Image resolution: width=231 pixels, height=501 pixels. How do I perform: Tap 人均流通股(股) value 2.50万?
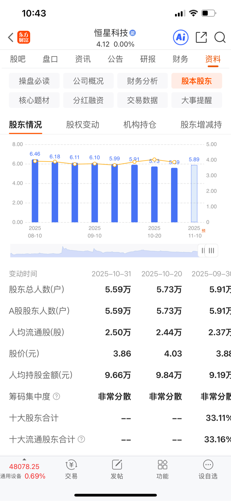tap(118, 332)
